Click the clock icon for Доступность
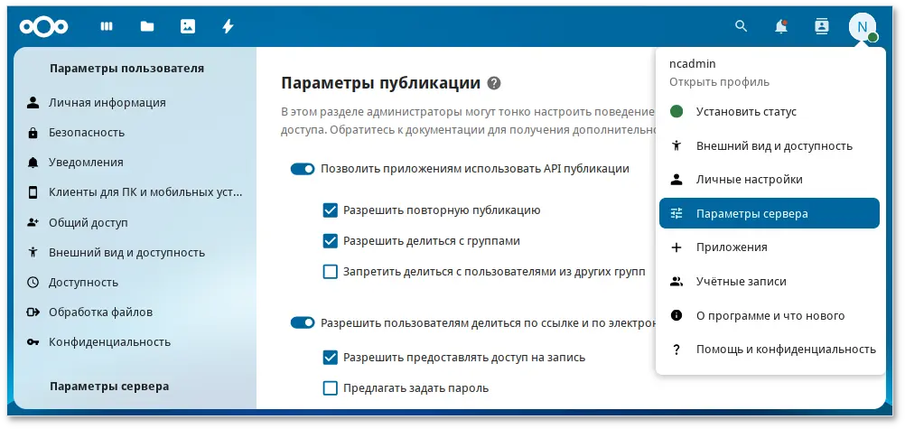The image size is (905, 429). pos(33,283)
